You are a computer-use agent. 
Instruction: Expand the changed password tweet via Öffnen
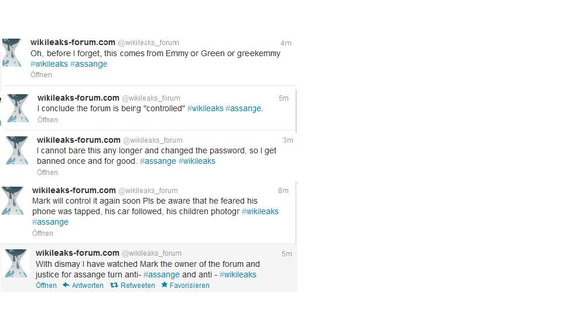point(47,172)
